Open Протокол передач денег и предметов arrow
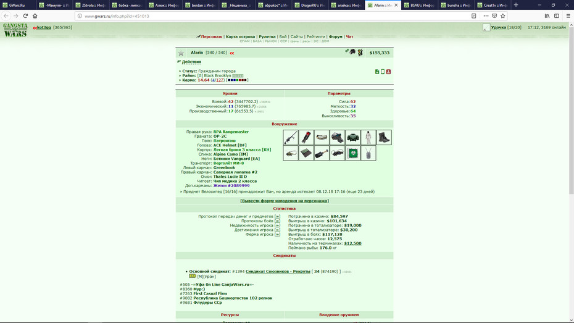The height and width of the screenshot is (323, 574). coord(277,216)
